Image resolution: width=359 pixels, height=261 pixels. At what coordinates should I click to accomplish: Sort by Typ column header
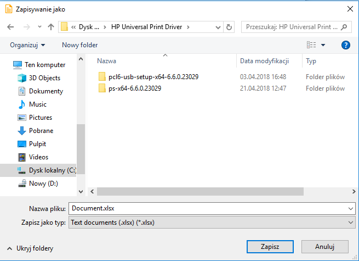311,61
